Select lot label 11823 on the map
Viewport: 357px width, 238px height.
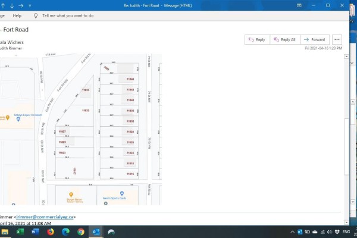[x=62, y=152]
